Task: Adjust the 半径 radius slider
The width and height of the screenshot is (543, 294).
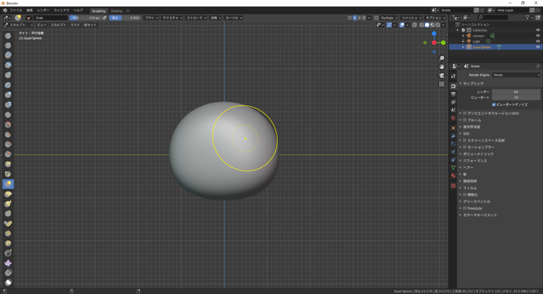Action: [85, 18]
